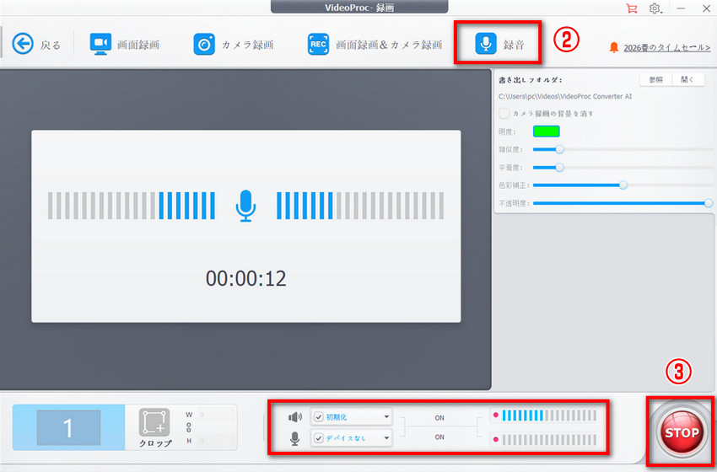Click the center microphone icon in preview
This screenshot has height=472, width=717.
(245, 206)
